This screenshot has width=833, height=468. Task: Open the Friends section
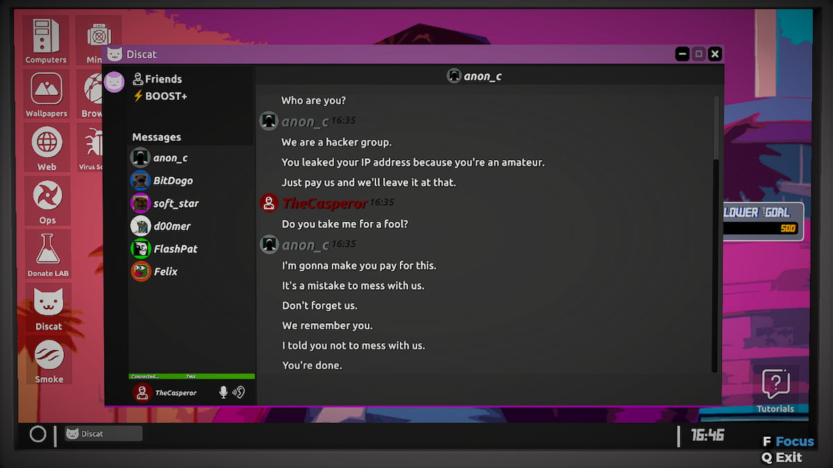point(158,79)
